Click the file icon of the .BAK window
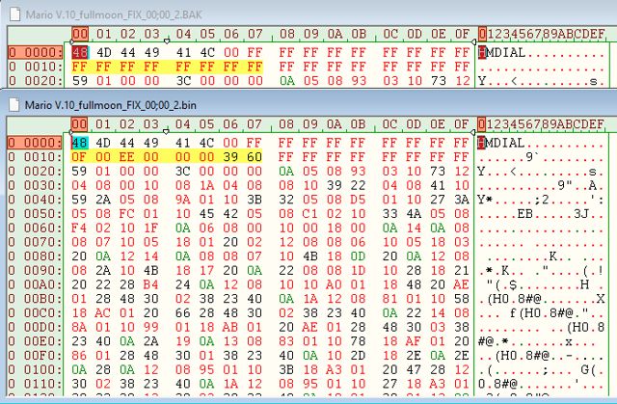Viewport: 617px width, 404px height. [x=14, y=14]
